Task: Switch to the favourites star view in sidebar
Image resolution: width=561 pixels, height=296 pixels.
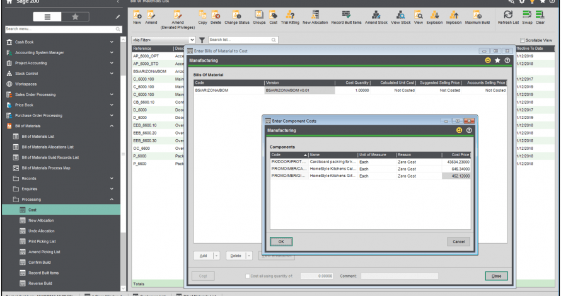Action: (75, 17)
